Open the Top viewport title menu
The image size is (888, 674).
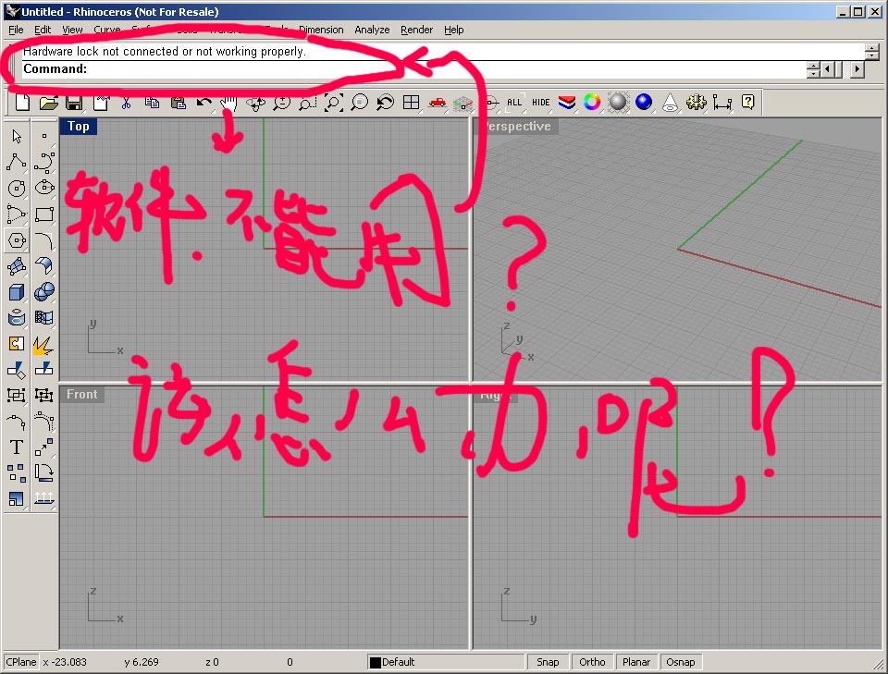point(79,127)
